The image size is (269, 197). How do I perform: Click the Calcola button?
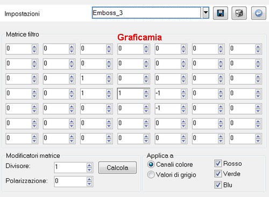[117, 167]
